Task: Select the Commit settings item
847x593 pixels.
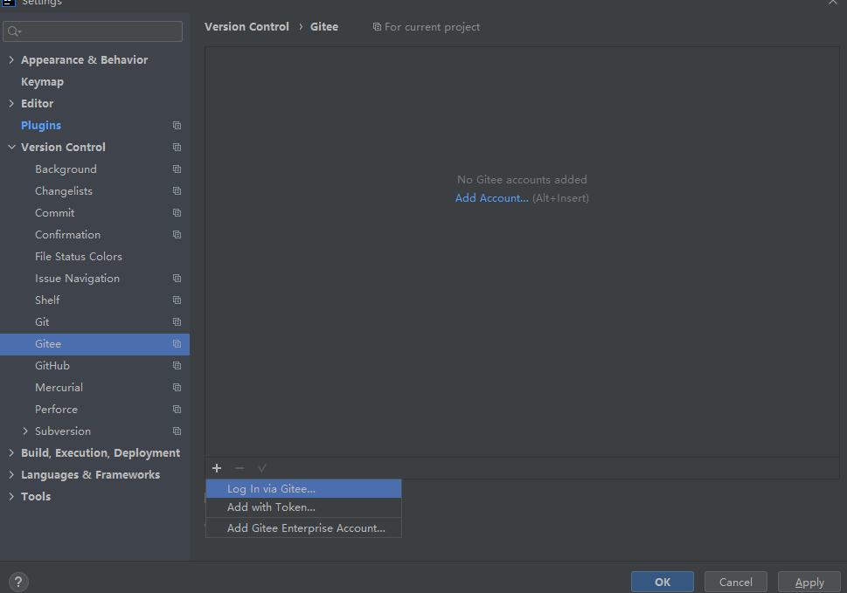Action: click(x=54, y=213)
